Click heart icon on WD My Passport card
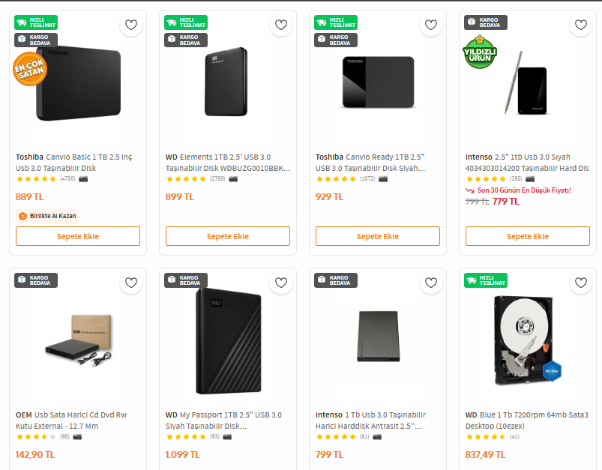This screenshot has height=470, width=602. [281, 283]
